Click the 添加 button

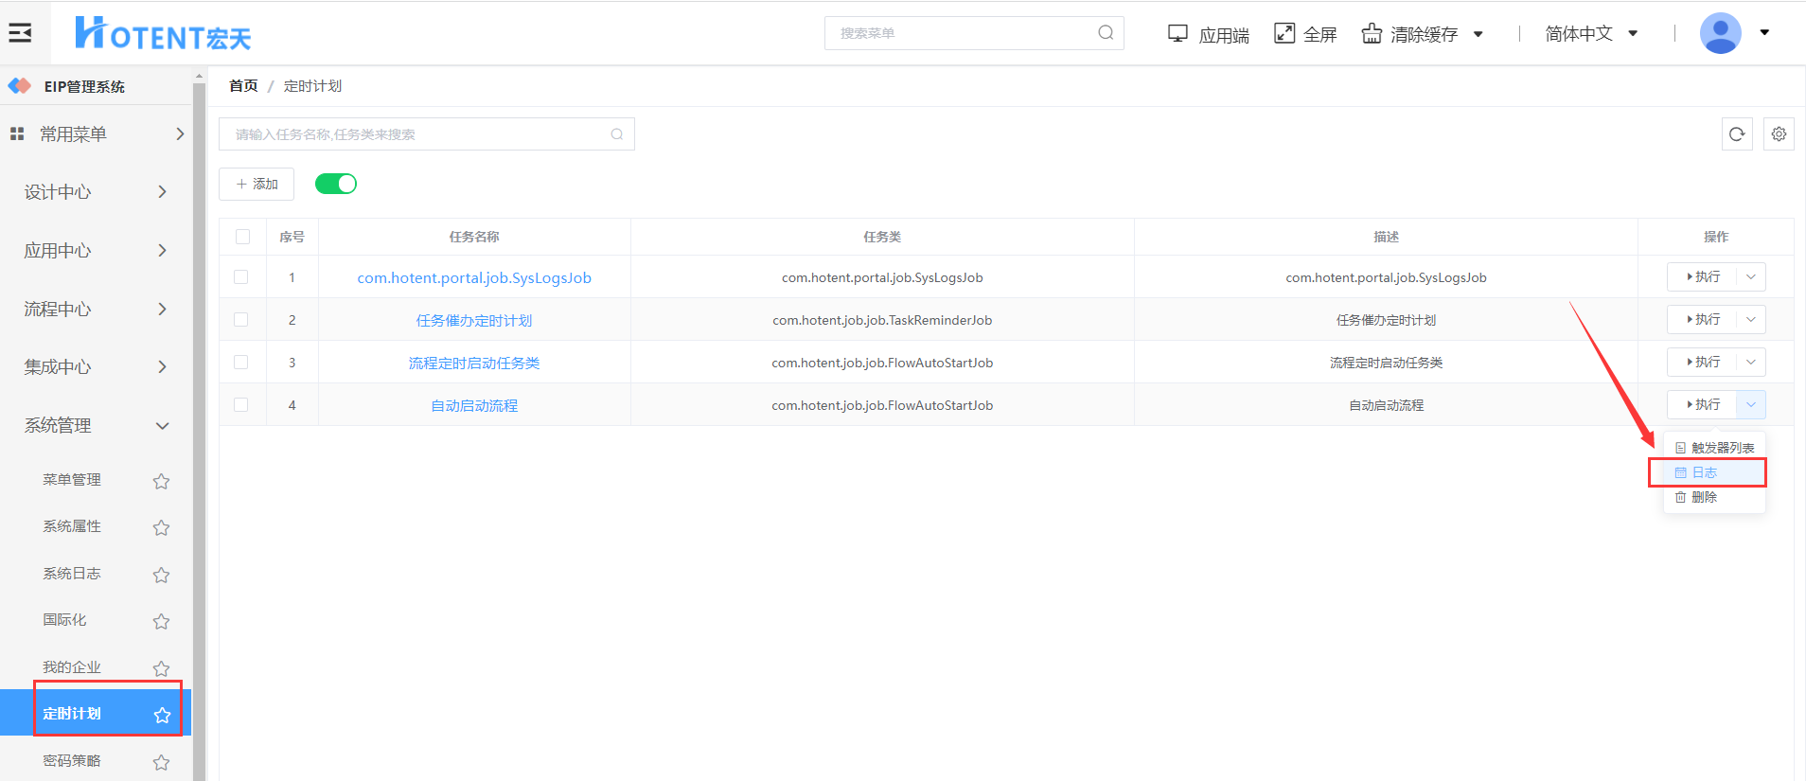click(257, 184)
